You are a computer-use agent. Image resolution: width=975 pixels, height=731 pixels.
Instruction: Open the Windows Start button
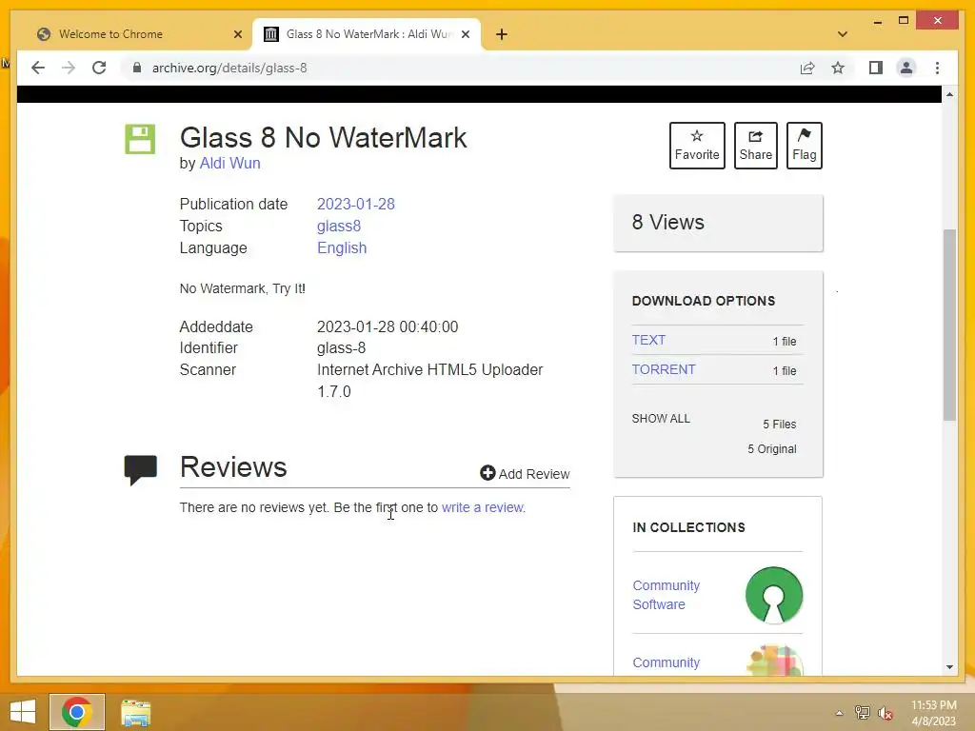click(23, 712)
